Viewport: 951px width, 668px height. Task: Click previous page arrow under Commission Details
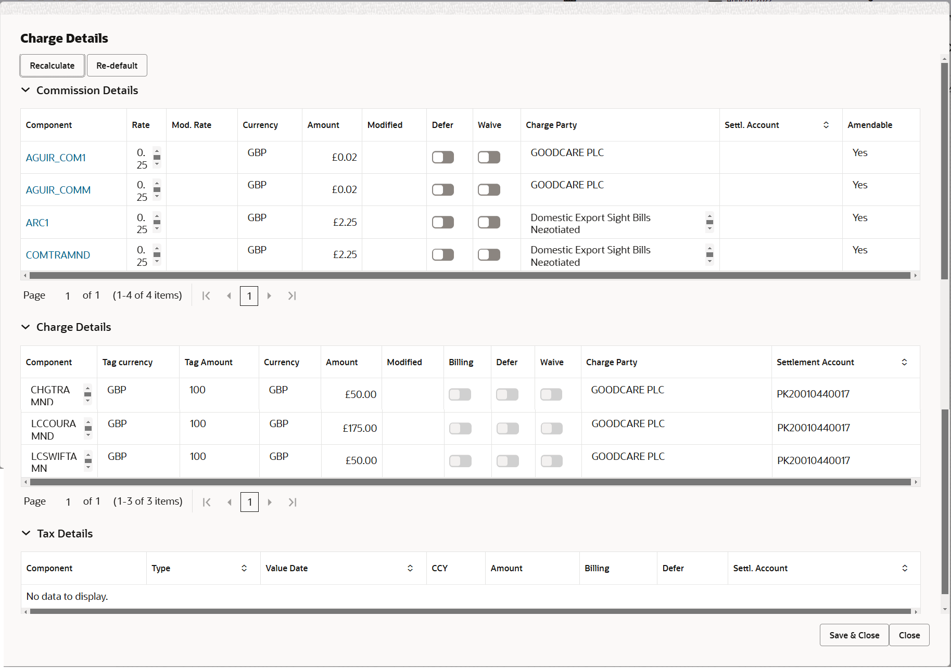point(229,296)
